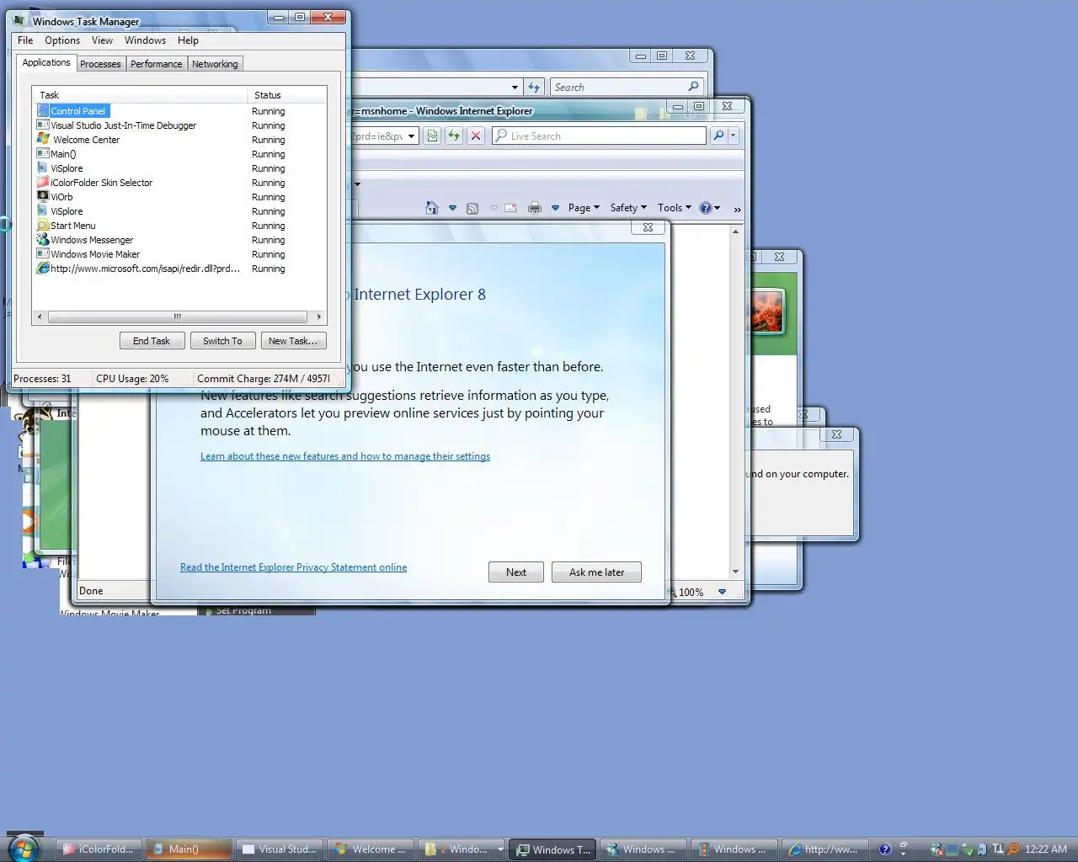1078x862 pixels.
Task: Expand the Explorer window address dropdown
Action: 515,87
